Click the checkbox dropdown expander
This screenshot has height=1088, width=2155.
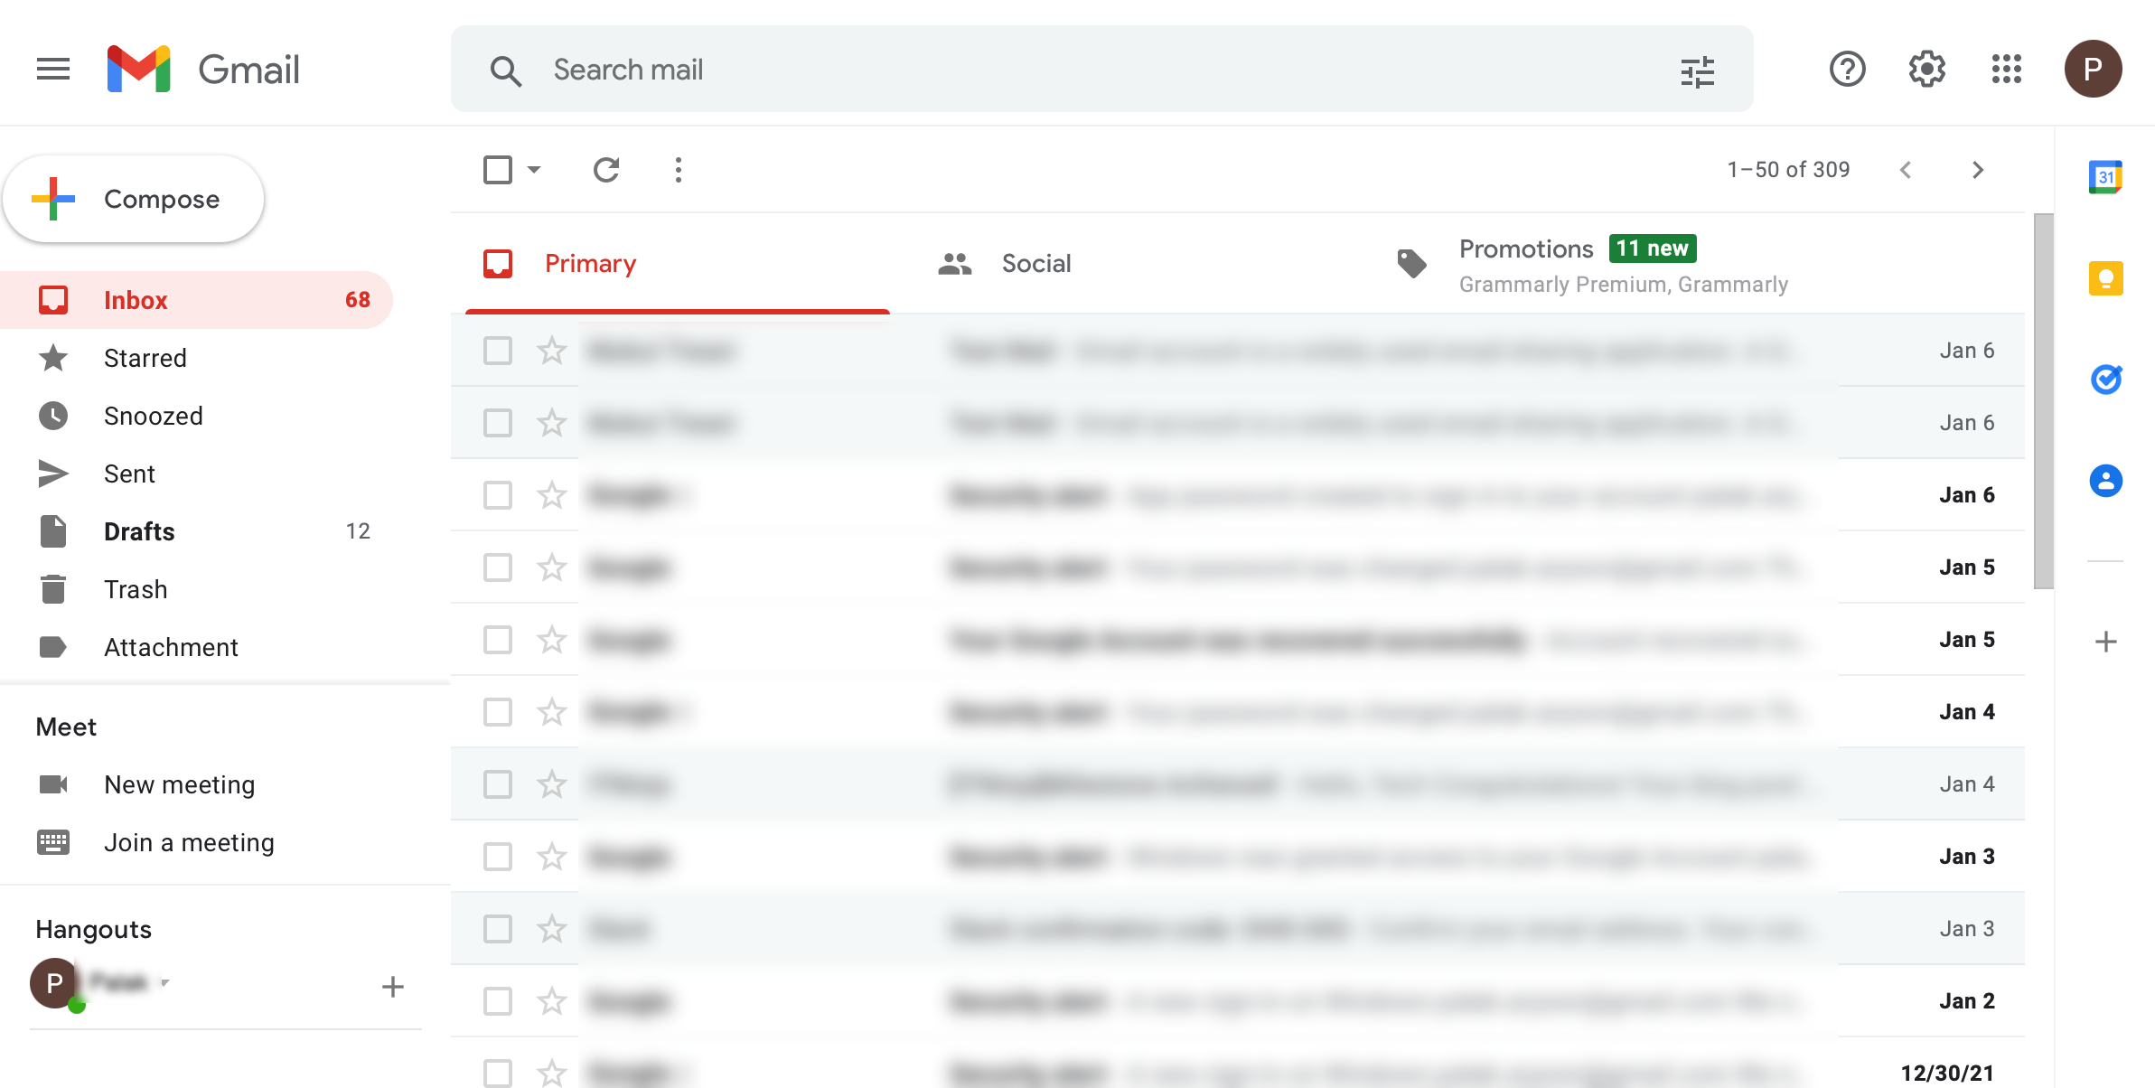click(x=531, y=171)
